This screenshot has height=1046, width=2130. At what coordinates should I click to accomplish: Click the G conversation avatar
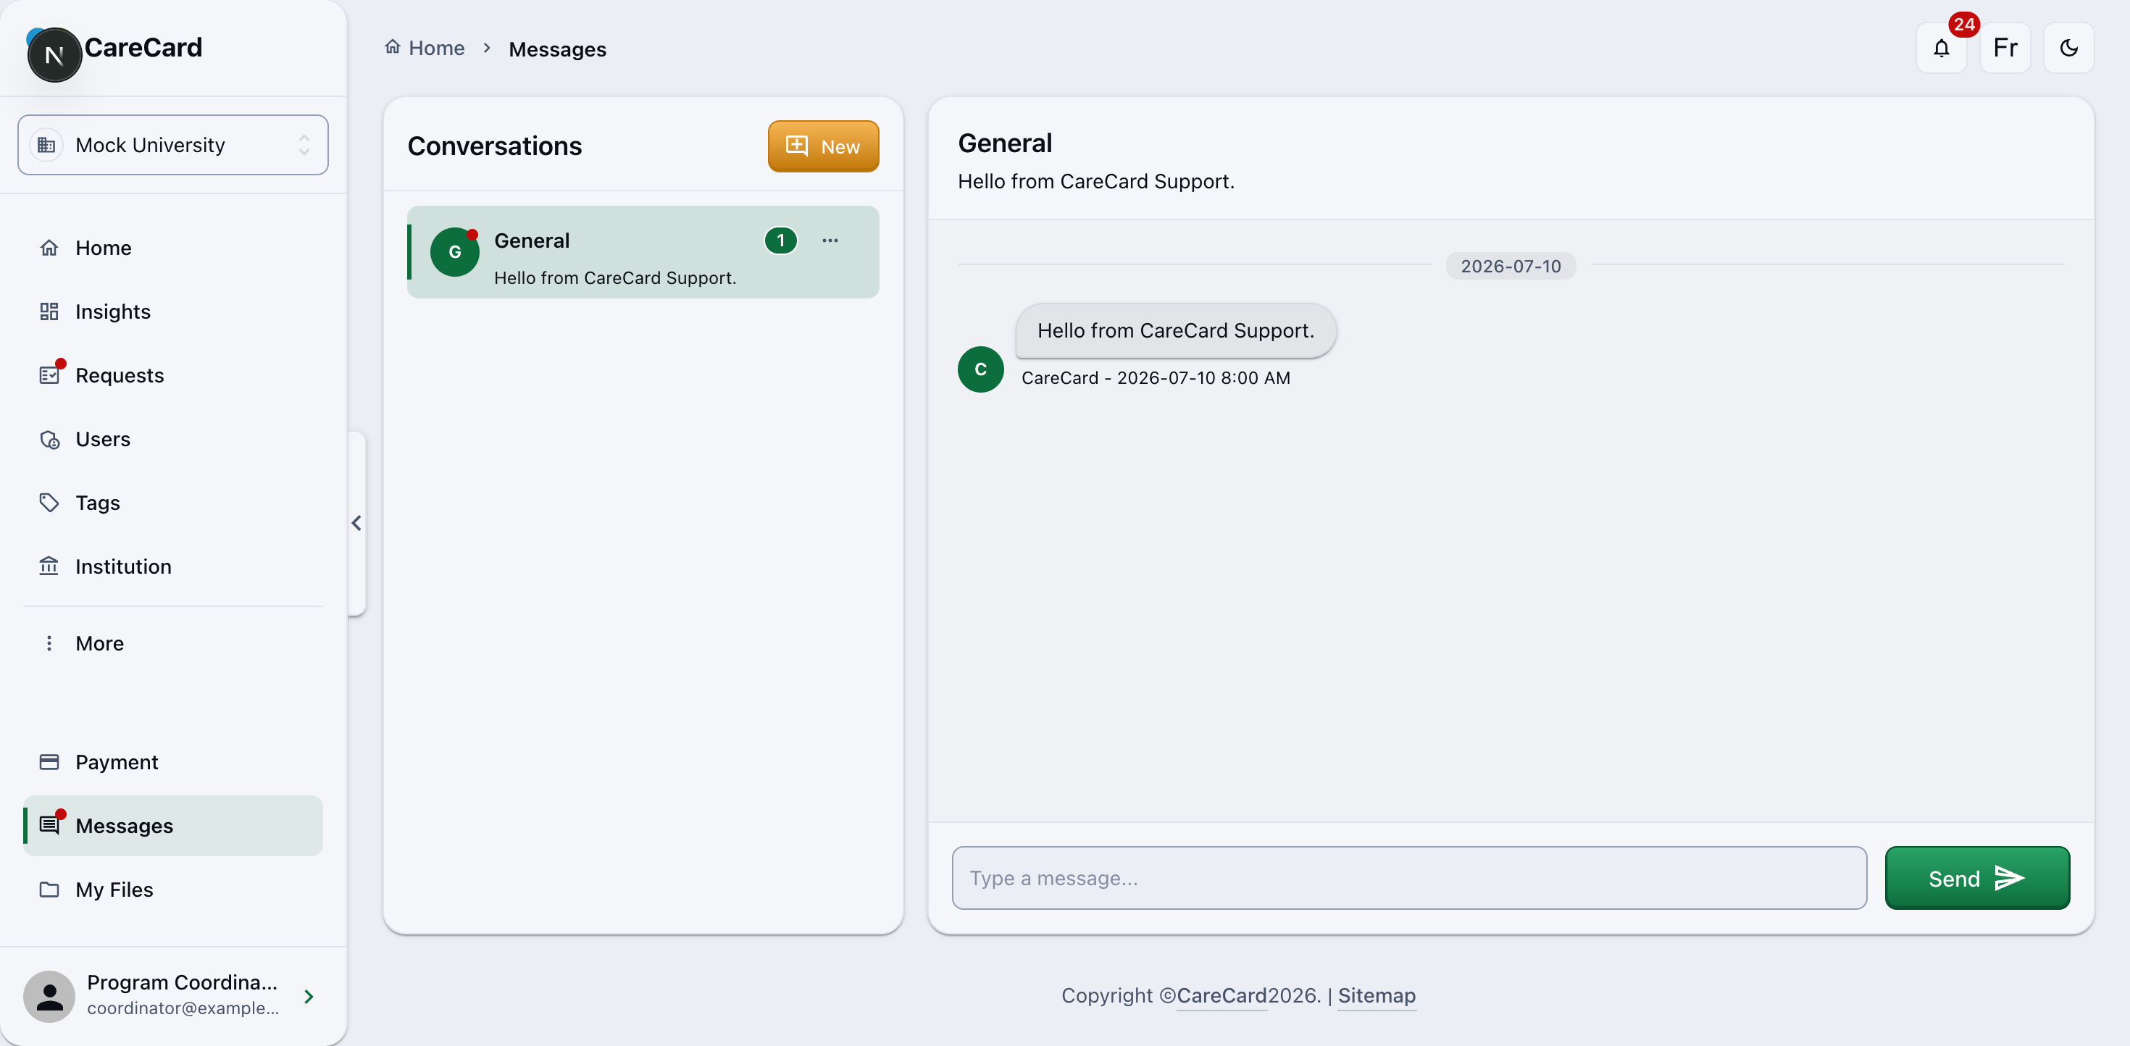[x=455, y=252]
